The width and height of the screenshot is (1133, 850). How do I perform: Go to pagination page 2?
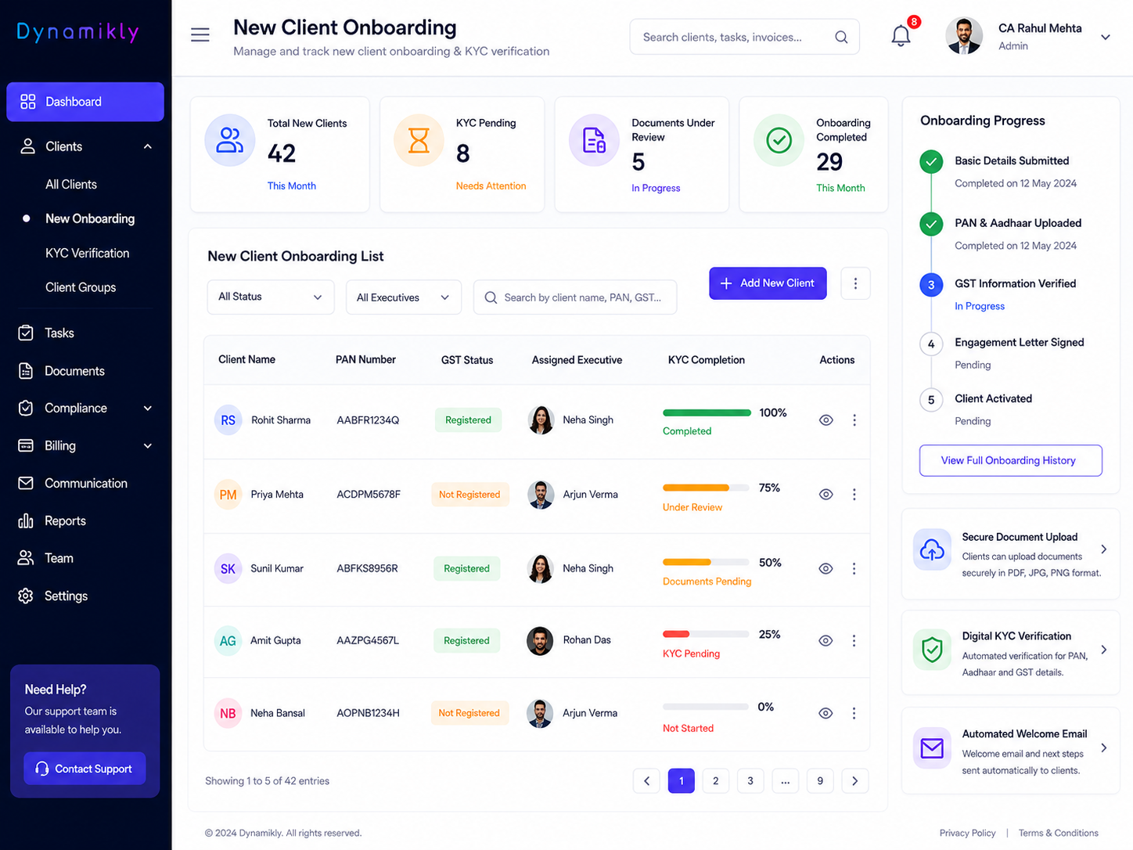pos(716,781)
